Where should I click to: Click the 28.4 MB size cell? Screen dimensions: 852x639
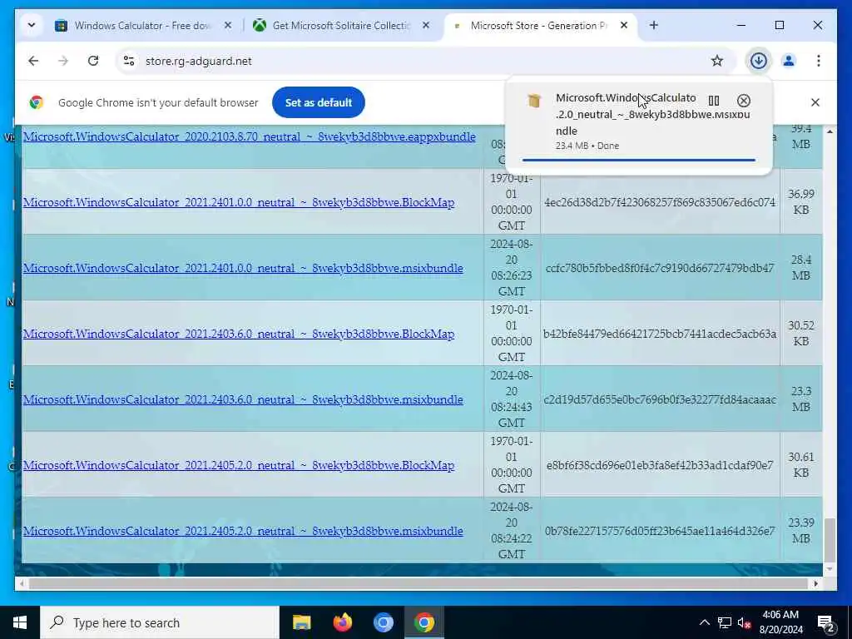801,267
